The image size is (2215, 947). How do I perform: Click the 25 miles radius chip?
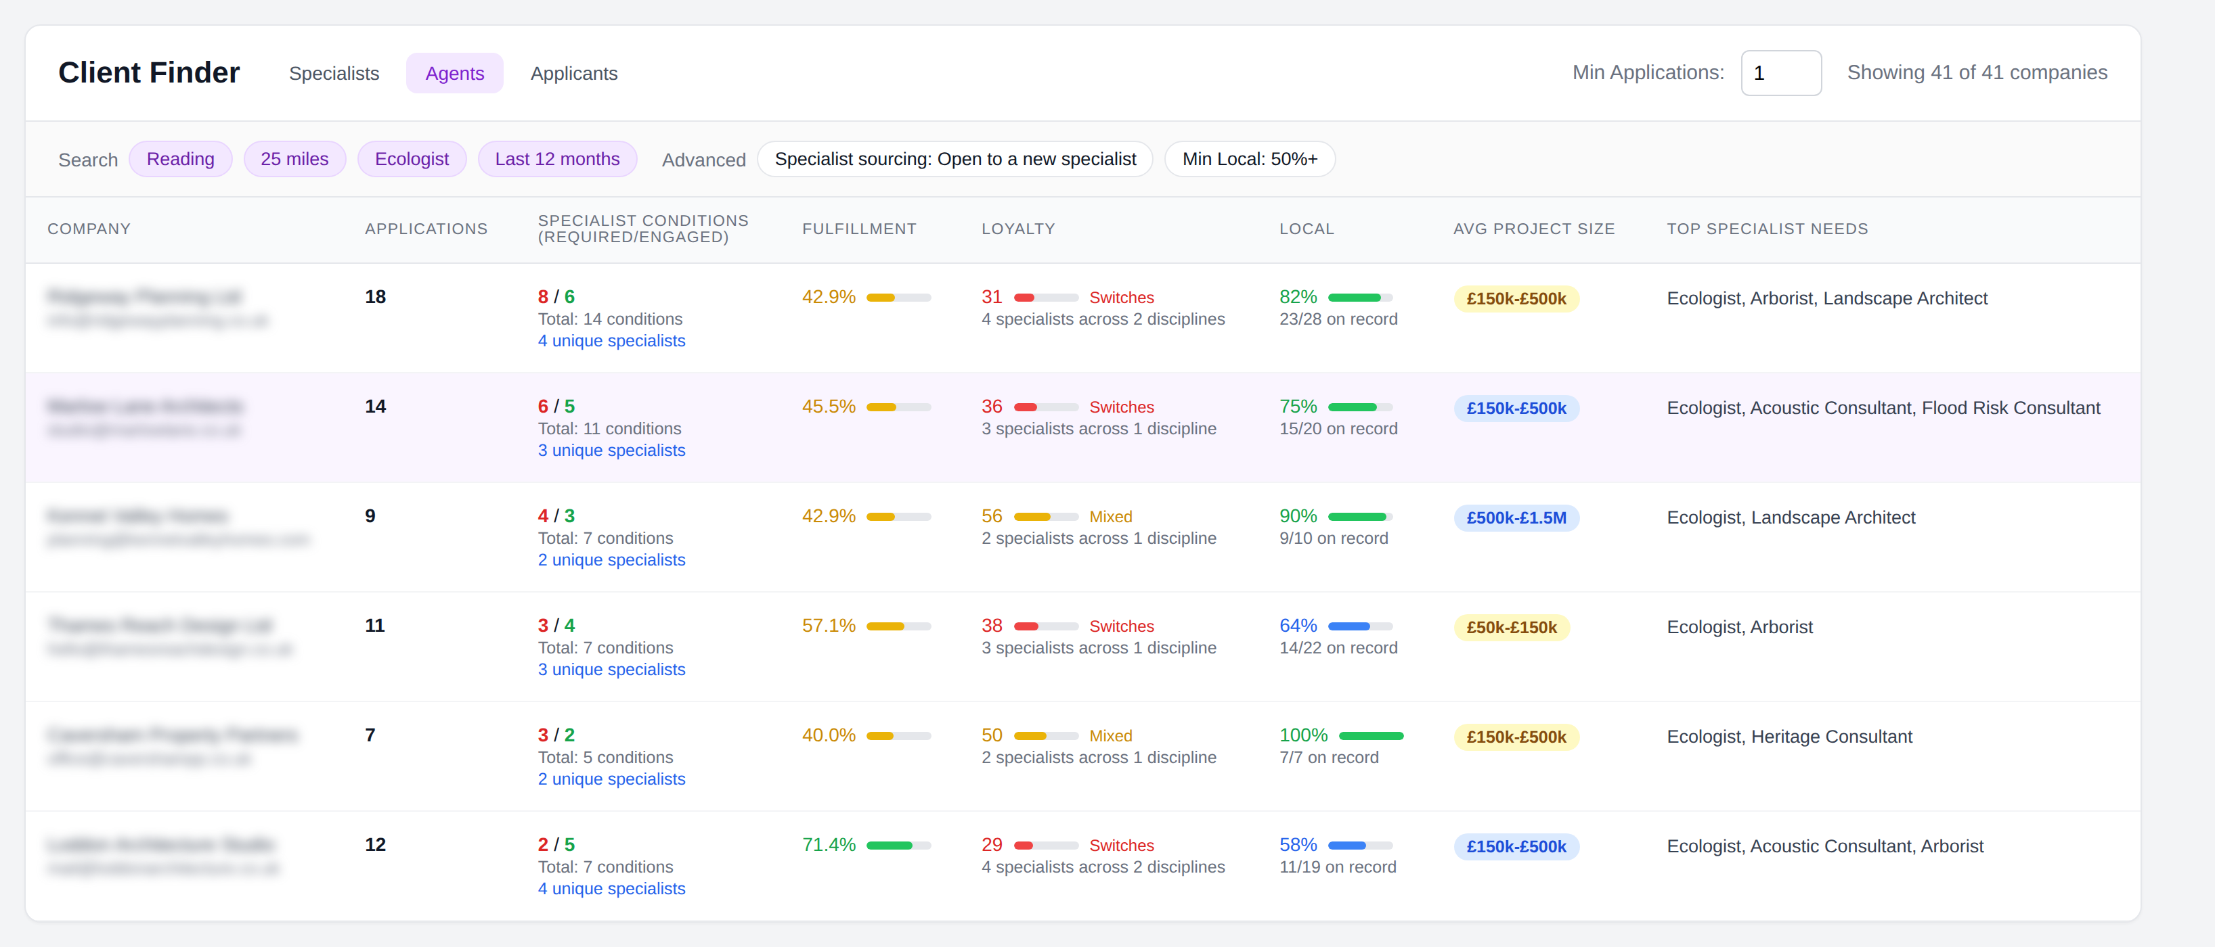[x=295, y=159]
